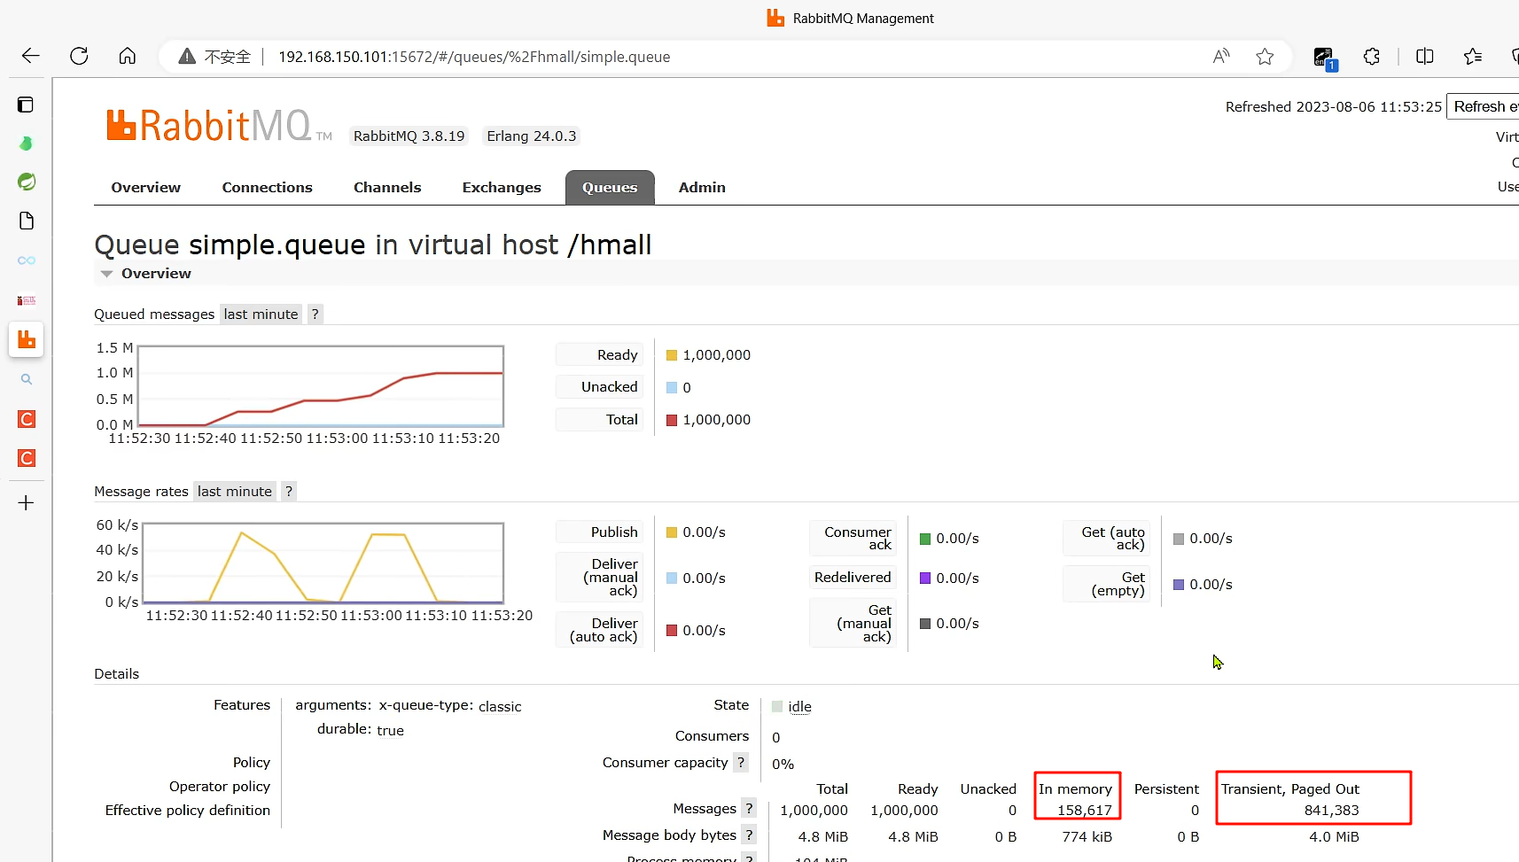
Task: Add page to favorites star icon
Action: (x=1265, y=56)
